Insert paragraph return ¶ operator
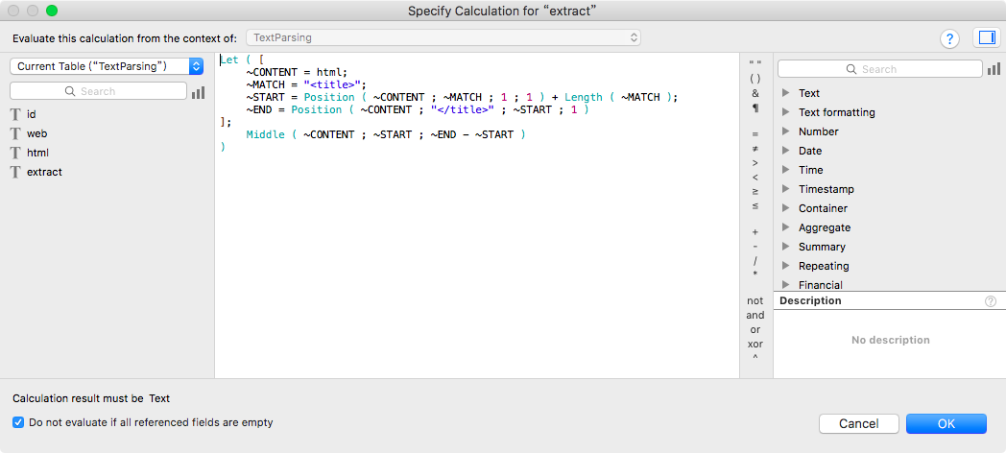 point(755,108)
